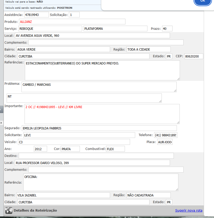Image resolution: width=214 pixels, height=218 pixels.
Task: Select the PLATAFORMA service type field
Action: point(115,29)
